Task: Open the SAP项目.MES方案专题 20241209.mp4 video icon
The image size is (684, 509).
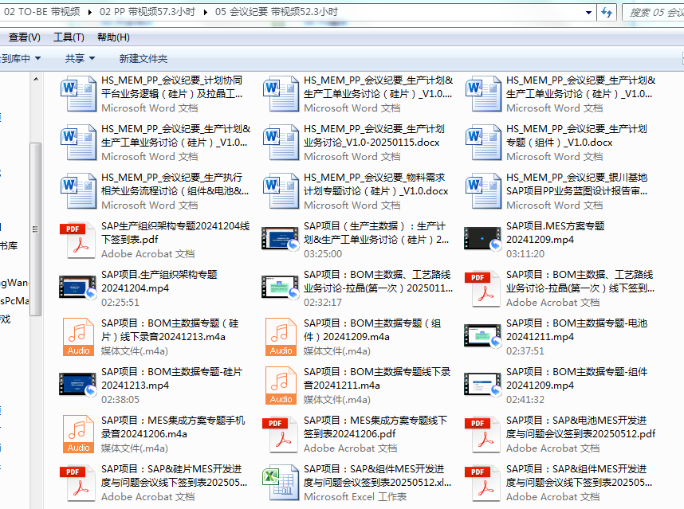Action: 483,240
